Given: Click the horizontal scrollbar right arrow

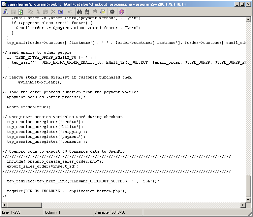Looking at the screenshot, I should [x=243, y=205].
